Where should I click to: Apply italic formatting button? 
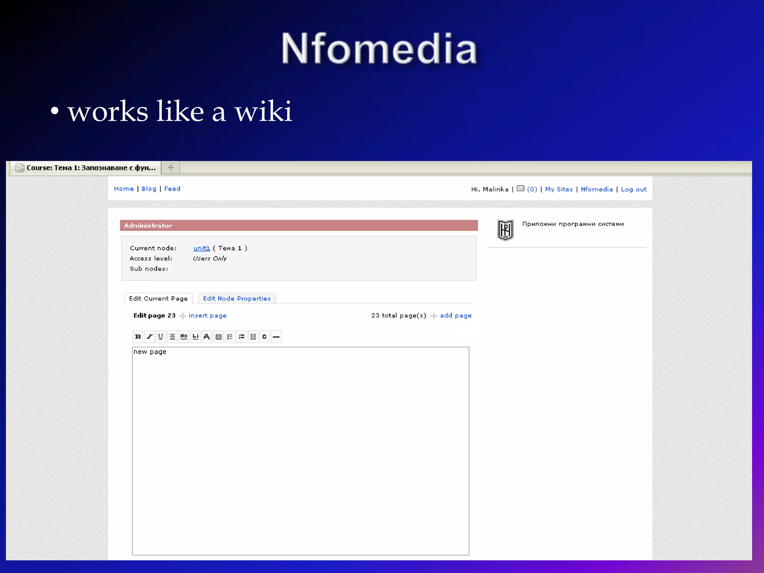(149, 336)
